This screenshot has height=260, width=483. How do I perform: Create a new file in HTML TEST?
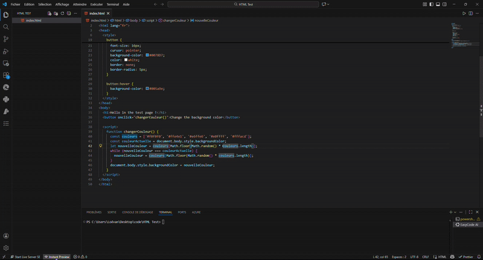point(50,13)
